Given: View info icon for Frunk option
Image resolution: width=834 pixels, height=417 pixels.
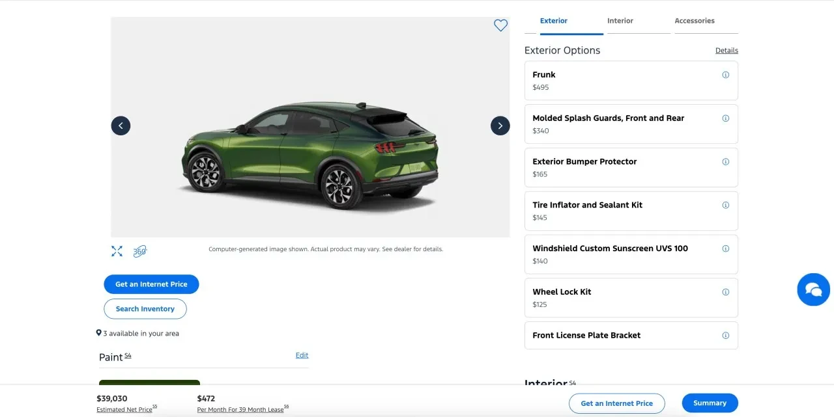Looking at the screenshot, I should click(725, 74).
